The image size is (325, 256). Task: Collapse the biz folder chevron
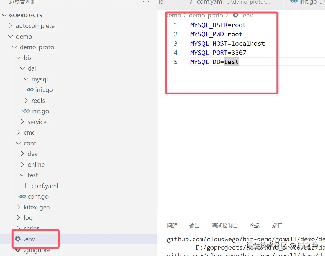[x=19, y=58]
